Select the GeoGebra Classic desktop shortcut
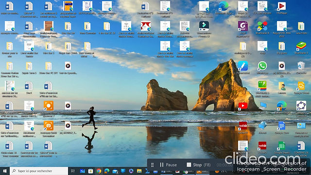This screenshot has width=311, height=175. click(x=301, y=109)
